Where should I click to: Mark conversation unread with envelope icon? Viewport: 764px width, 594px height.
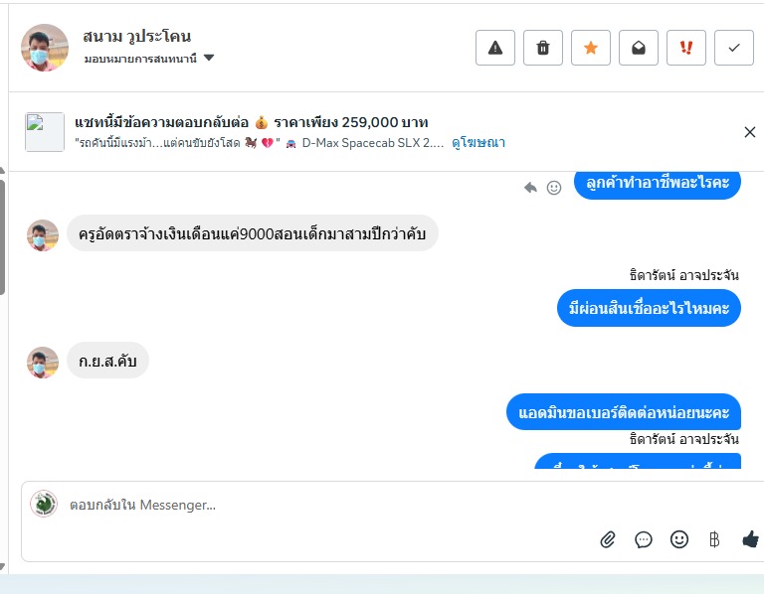[x=639, y=48]
